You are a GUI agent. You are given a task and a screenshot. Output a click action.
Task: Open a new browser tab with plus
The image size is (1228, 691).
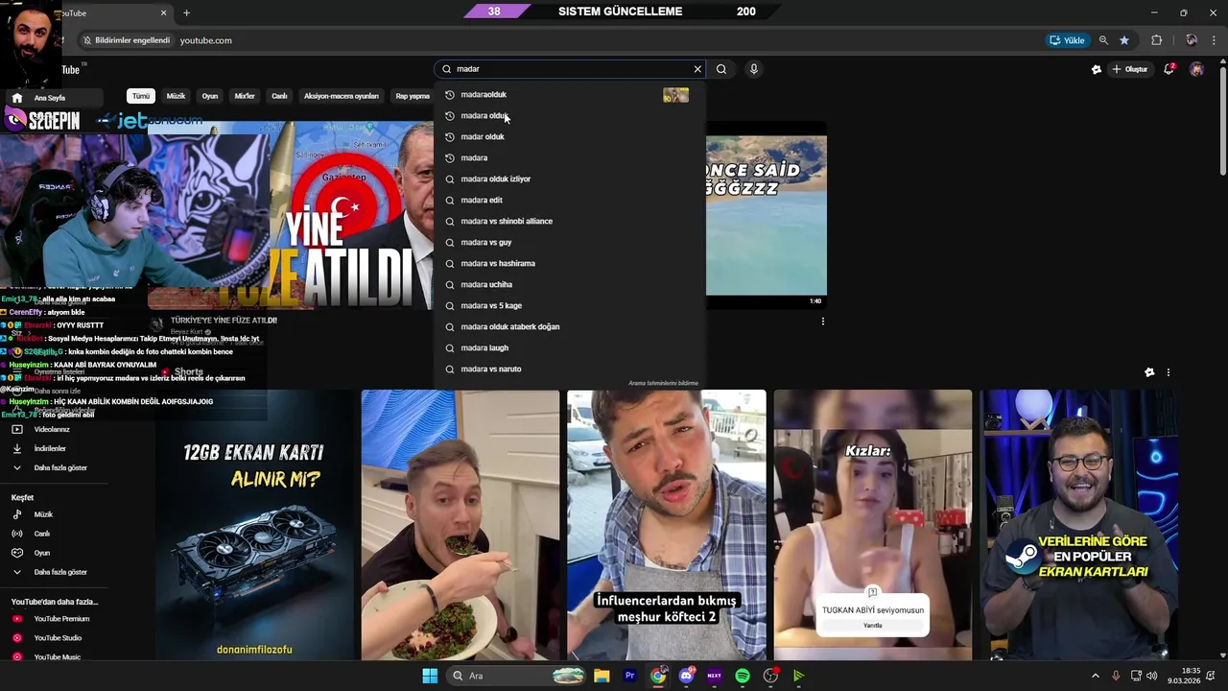point(186,12)
